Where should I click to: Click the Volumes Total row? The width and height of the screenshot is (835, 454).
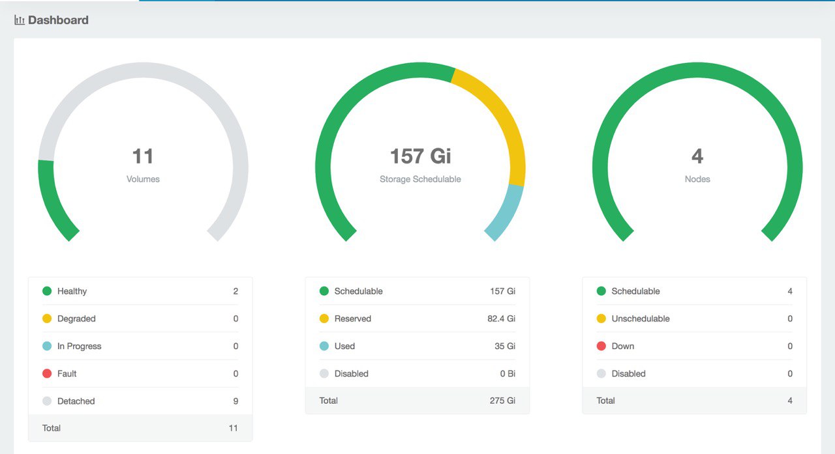click(140, 428)
